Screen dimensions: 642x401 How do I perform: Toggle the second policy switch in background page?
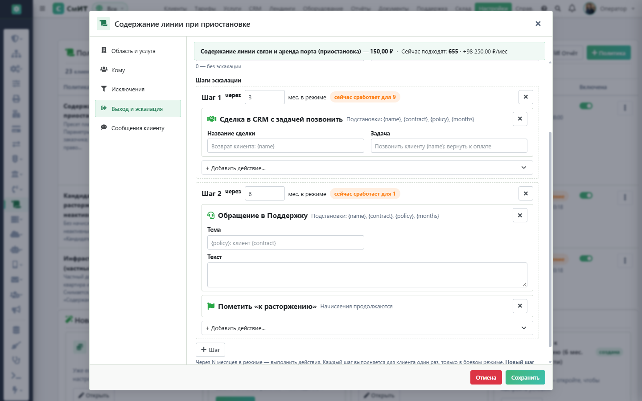pyautogui.click(x=586, y=195)
